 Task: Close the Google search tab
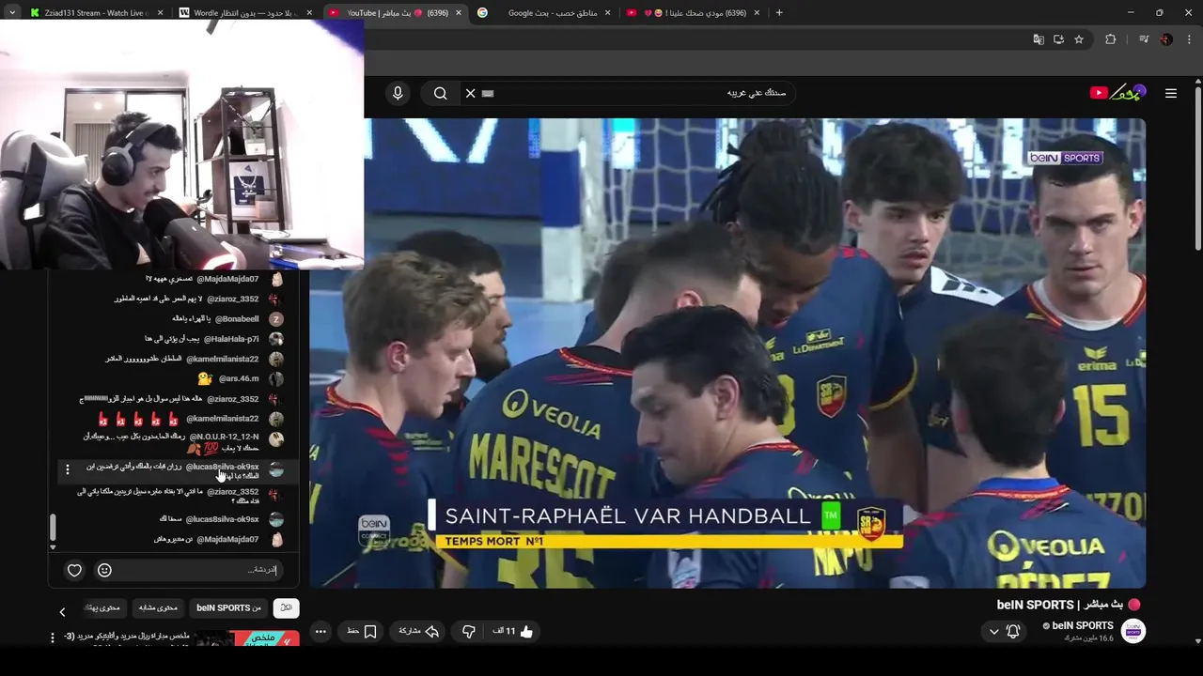click(x=607, y=13)
